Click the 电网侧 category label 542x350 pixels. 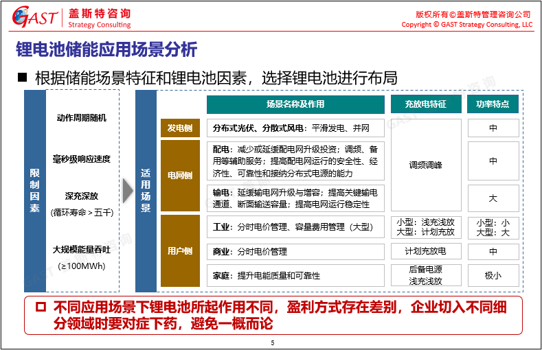point(180,176)
